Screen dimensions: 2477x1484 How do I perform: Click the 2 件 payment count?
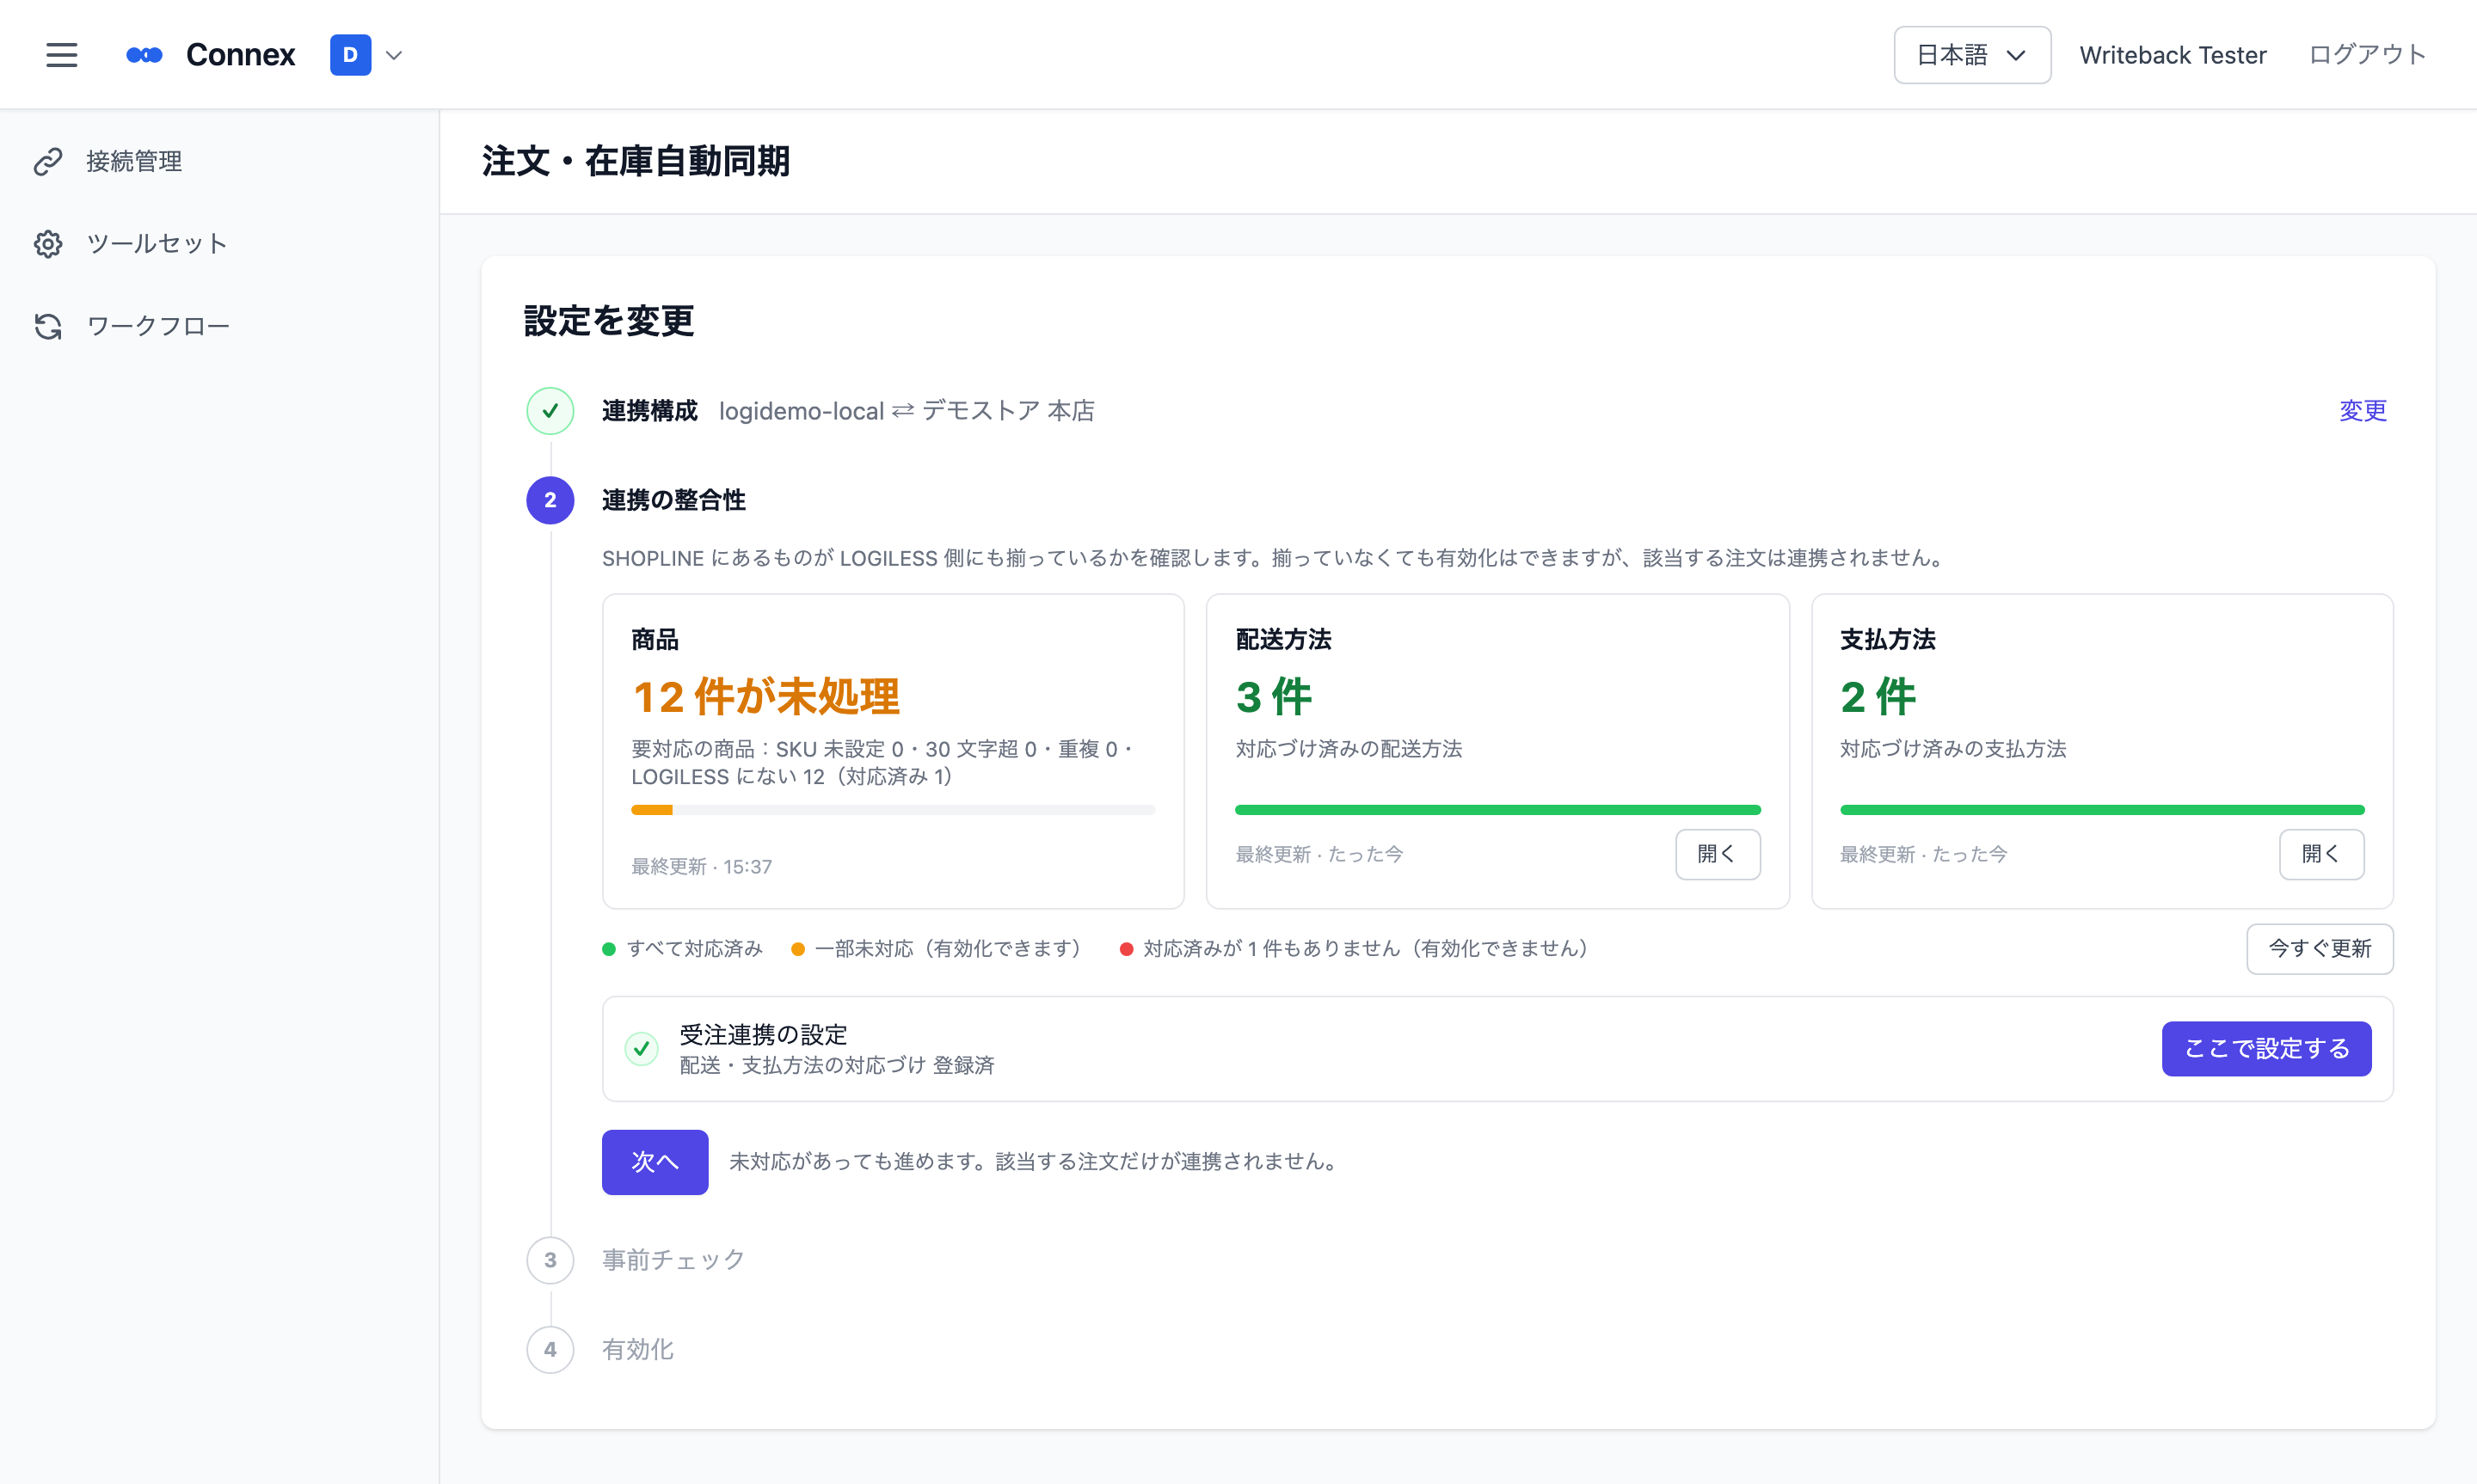[1877, 697]
